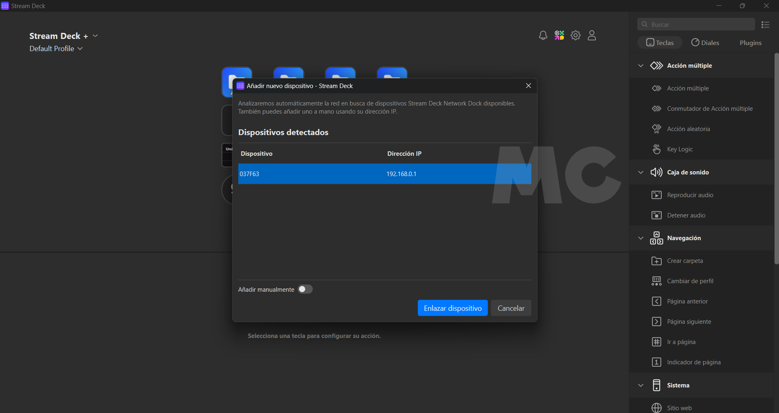Screen dimensions: 779x413
Task: Switch to the Diales tab
Action: point(705,43)
